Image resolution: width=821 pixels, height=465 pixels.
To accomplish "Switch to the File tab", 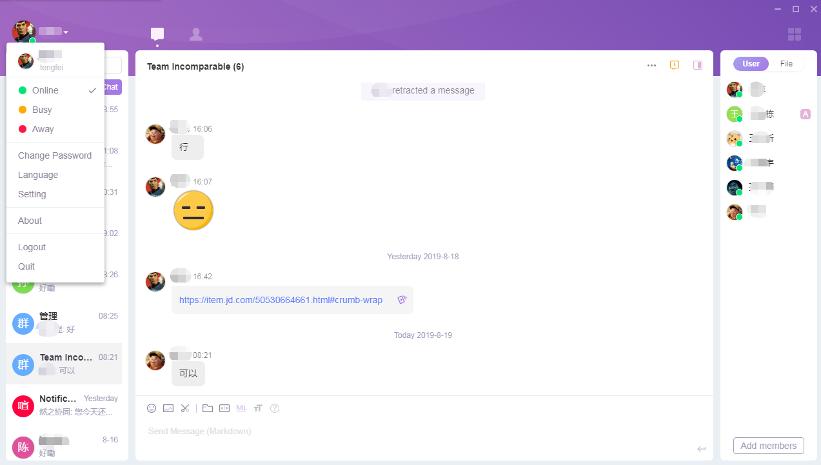I will coord(786,64).
